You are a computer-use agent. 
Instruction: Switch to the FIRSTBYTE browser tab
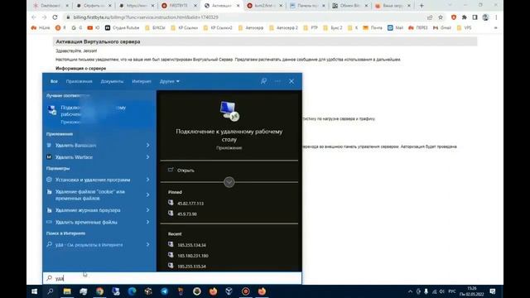click(179, 6)
